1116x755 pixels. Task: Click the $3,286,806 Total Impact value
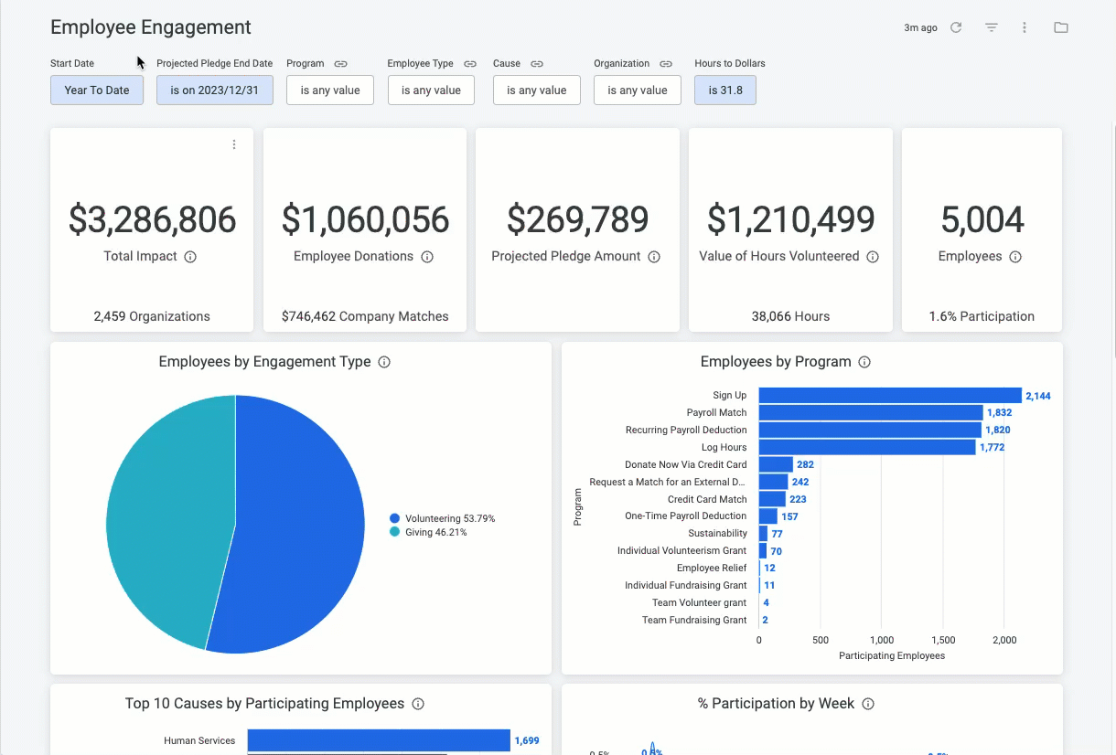(152, 219)
